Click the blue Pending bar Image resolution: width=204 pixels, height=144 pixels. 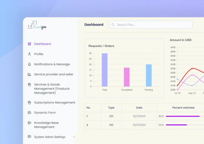[x=149, y=75]
